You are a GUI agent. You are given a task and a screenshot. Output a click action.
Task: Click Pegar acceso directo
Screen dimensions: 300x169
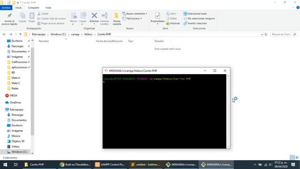51,23
